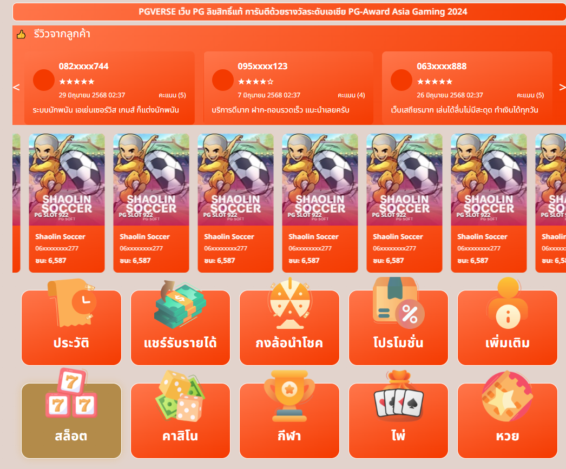Click the PGVERSE announcement banner
Image resolution: width=566 pixels, height=469 pixels.
[289, 12]
